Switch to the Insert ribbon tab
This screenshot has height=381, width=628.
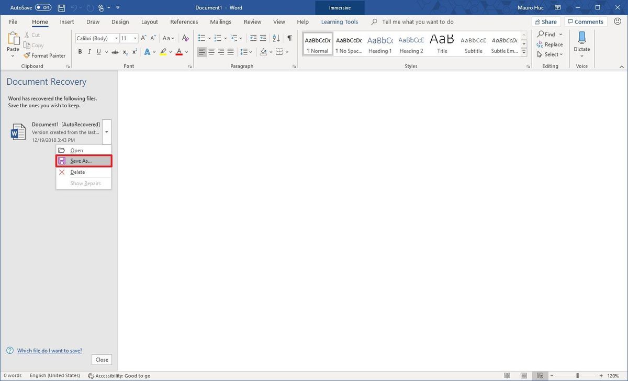pyautogui.click(x=66, y=21)
